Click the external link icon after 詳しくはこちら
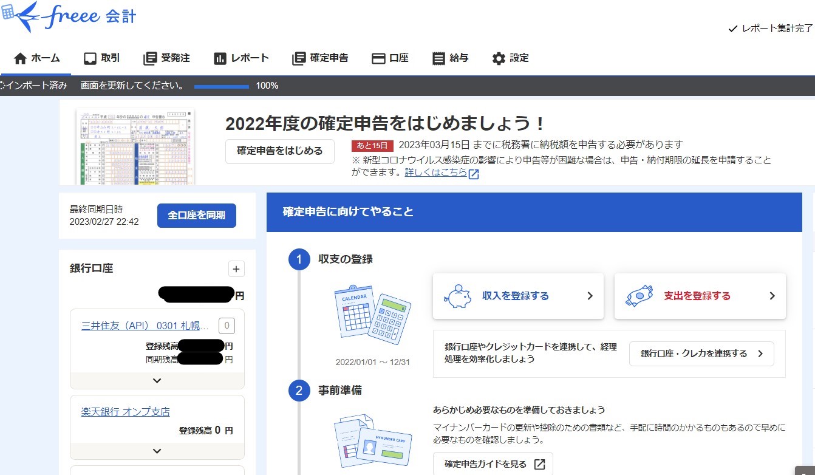Screen dimensions: 815x475 tap(474, 174)
